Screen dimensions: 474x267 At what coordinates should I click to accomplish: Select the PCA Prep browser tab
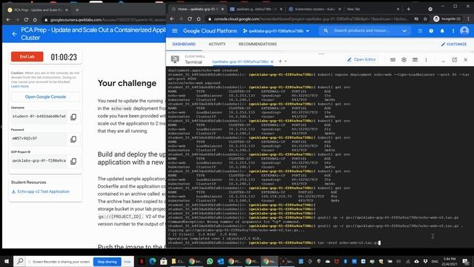click(38, 10)
